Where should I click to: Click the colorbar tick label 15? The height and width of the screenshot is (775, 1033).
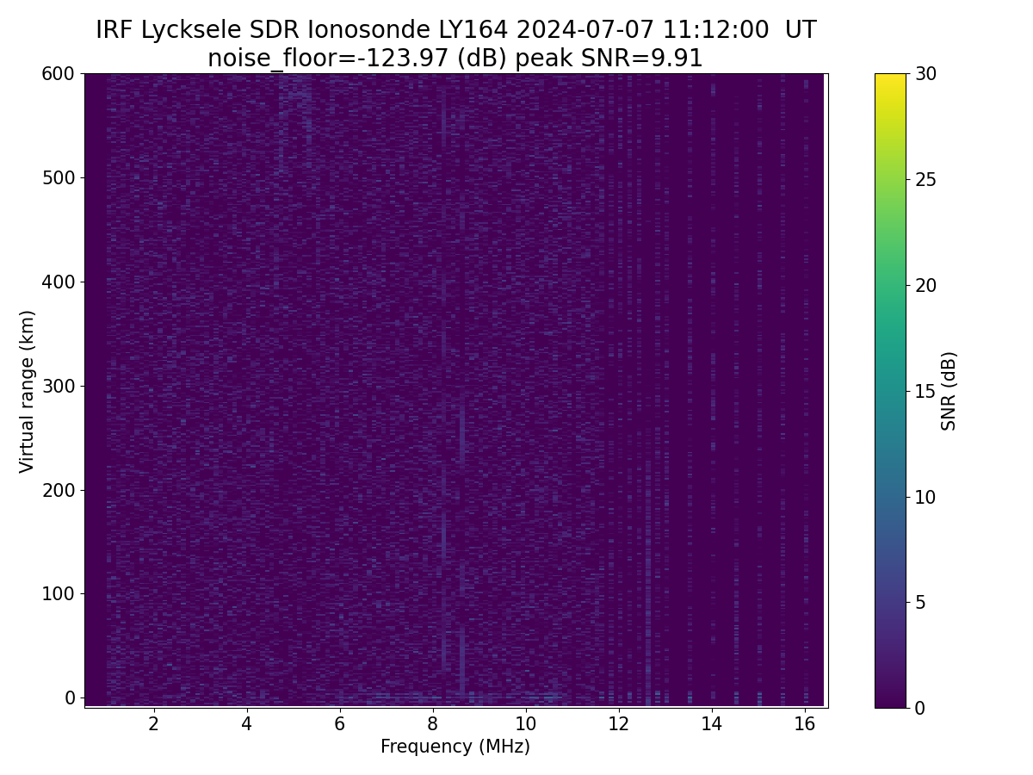coord(925,391)
